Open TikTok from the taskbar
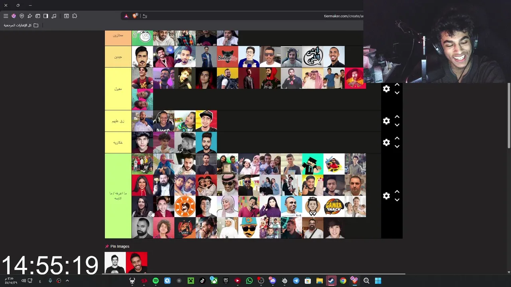511x287 pixels. 202,281
